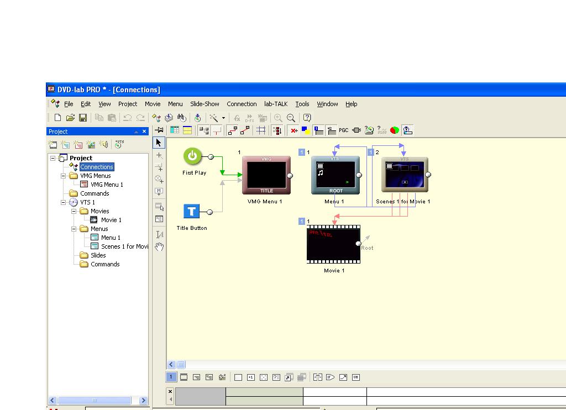The width and height of the screenshot is (566, 410).
Task: Select Menu 1 in the project tree
Action: 111,238
